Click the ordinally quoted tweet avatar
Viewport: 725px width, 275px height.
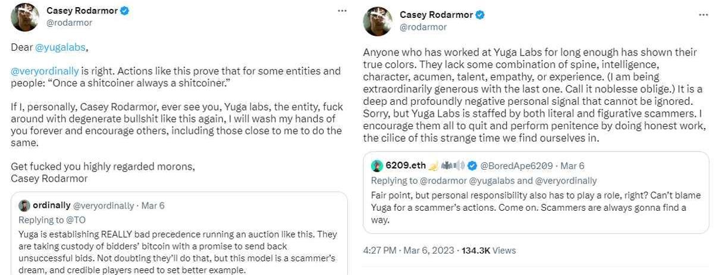[x=24, y=206]
